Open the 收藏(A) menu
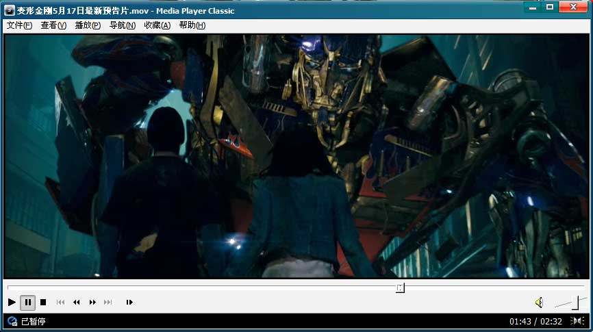The width and height of the screenshot is (593, 332). tap(157, 25)
